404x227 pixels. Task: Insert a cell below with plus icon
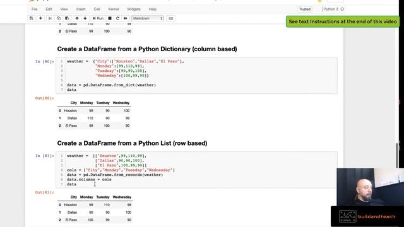pos(40,18)
